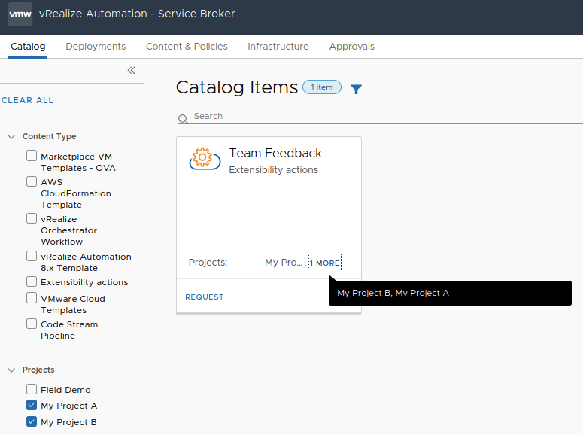The height and width of the screenshot is (435, 583).
Task: Click the Extensibility actions subtitle on card
Action: coord(273,170)
